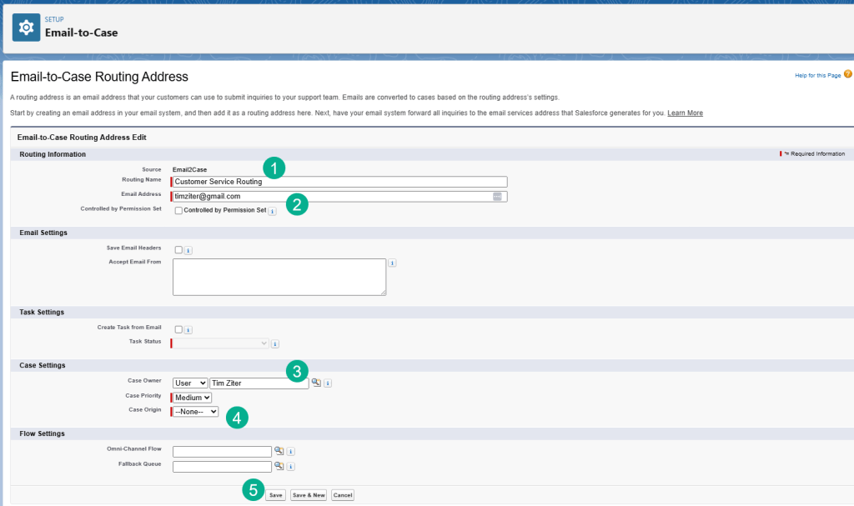Click the Help for this Page question icon
Image resolution: width=854 pixels, height=506 pixels.
[x=847, y=75]
